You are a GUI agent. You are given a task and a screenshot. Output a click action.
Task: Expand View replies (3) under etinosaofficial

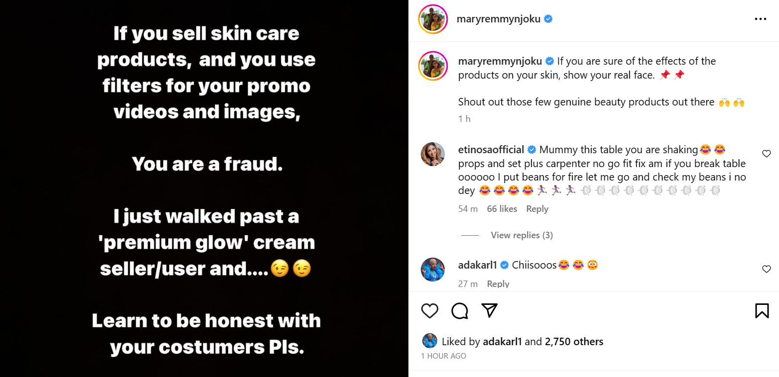click(521, 235)
